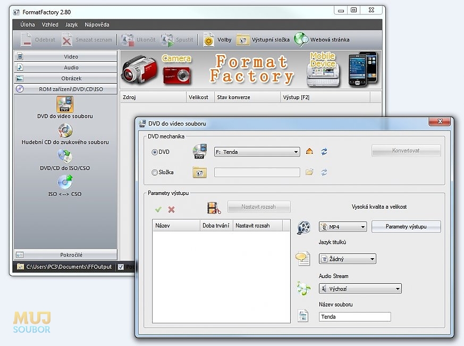This screenshot has height=346, width=464.
Task: Click the Parametry výstupu button
Action: 406,227
